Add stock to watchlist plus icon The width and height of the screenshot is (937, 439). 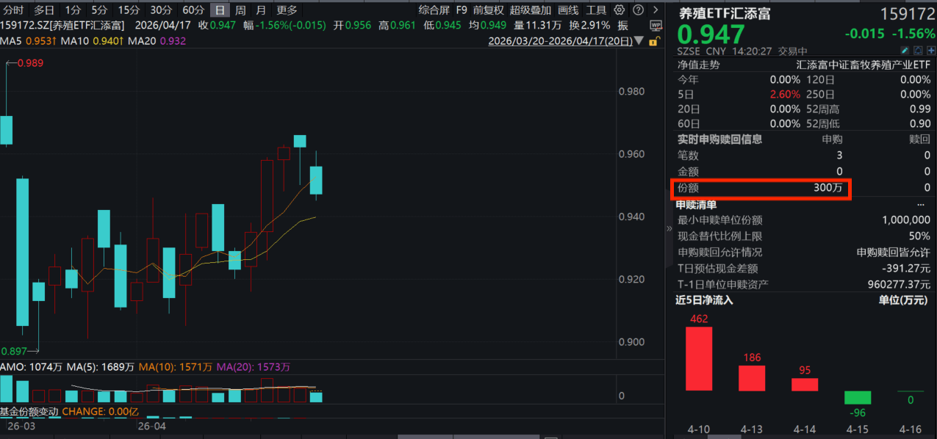pyautogui.click(x=930, y=51)
